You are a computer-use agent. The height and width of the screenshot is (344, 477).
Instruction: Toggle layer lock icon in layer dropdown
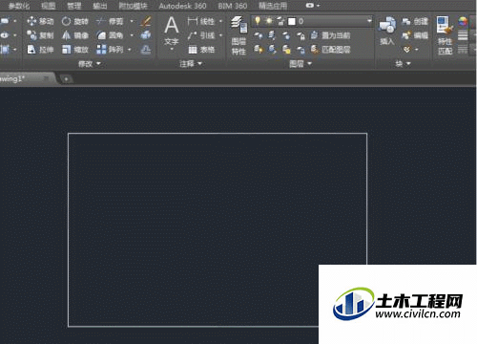point(280,21)
